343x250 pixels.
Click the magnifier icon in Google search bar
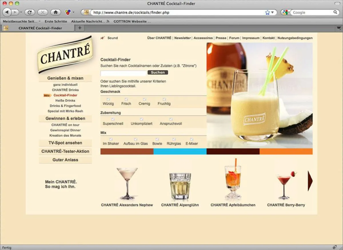tap(335, 12)
